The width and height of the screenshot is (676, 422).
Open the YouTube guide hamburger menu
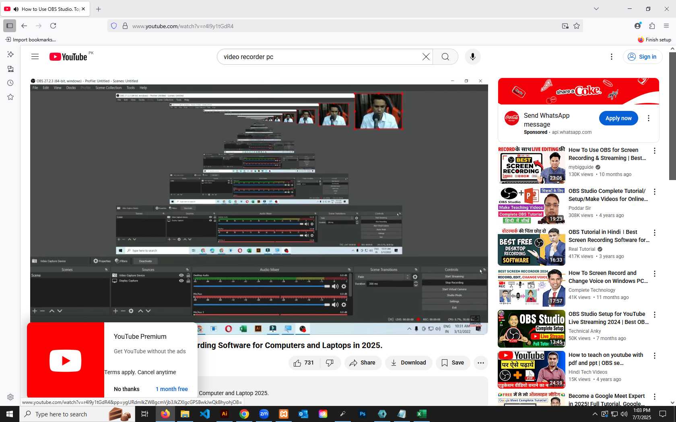tap(35, 57)
